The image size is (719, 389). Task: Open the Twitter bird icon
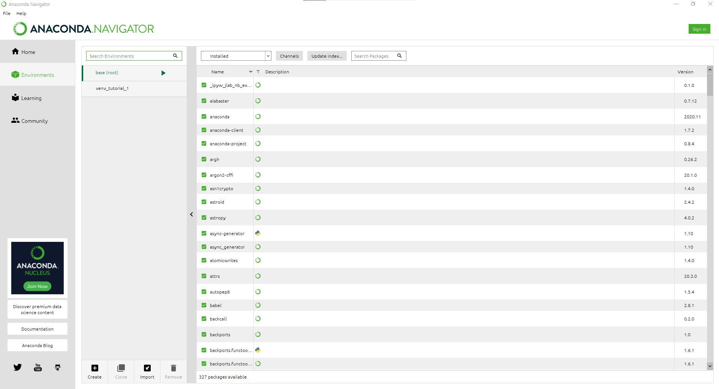pos(18,367)
